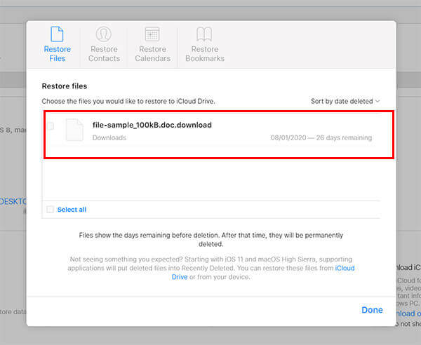The width and height of the screenshot is (421, 345).
Task: Switch to the Restore Bookmarks tab label
Action: click(205, 54)
